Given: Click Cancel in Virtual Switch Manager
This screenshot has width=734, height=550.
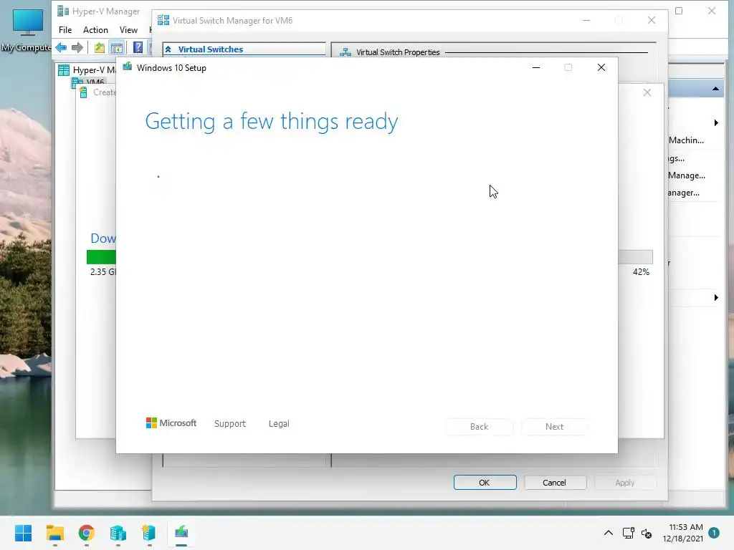Looking at the screenshot, I should pyautogui.click(x=555, y=482).
